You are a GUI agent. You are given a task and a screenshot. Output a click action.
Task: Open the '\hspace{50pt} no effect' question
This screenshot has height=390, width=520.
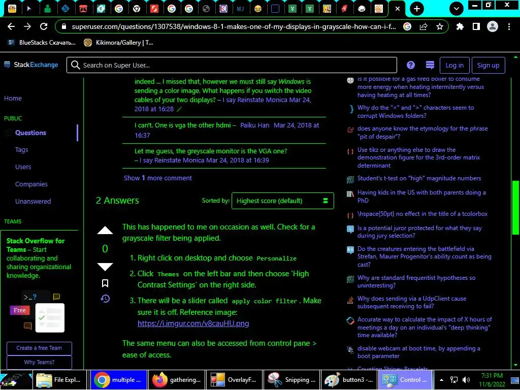click(x=422, y=214)
